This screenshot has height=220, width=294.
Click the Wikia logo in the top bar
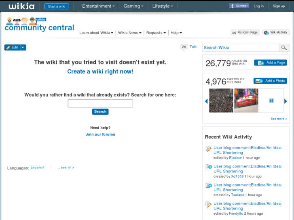point(22,6)
